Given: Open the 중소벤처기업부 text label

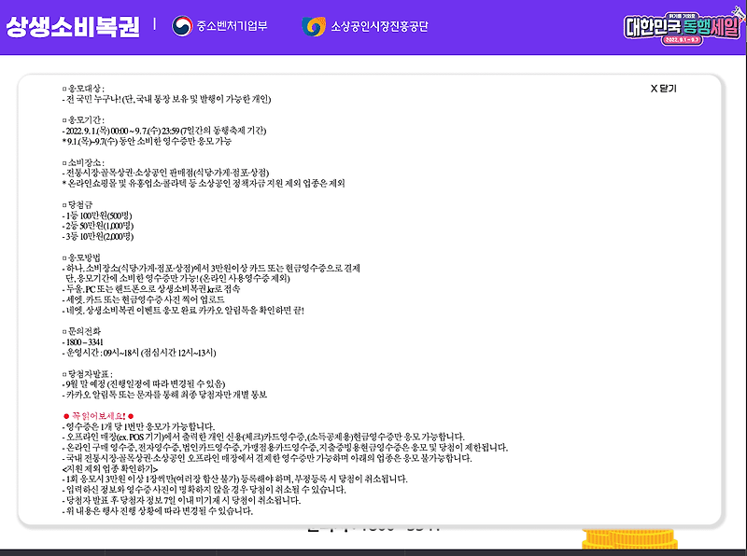Looking at the screenshot, I should 232,26.
